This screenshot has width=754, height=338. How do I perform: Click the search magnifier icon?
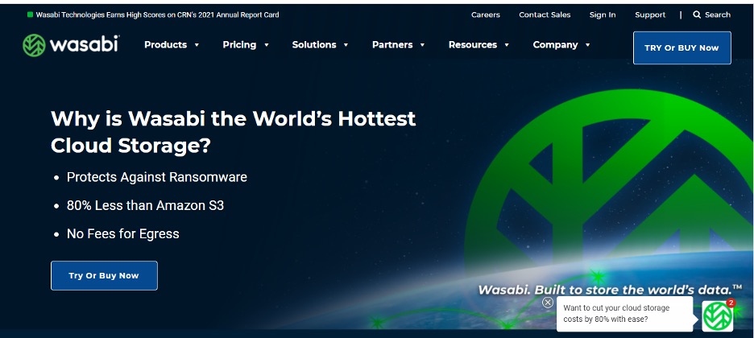697,14
